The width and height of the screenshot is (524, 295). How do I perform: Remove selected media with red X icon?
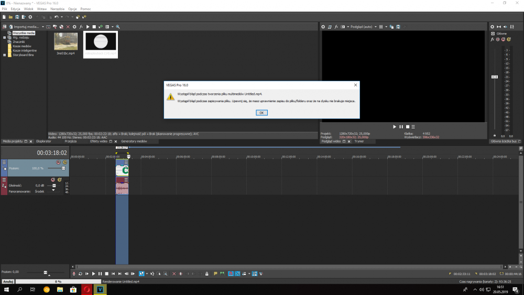coord(68,26)
